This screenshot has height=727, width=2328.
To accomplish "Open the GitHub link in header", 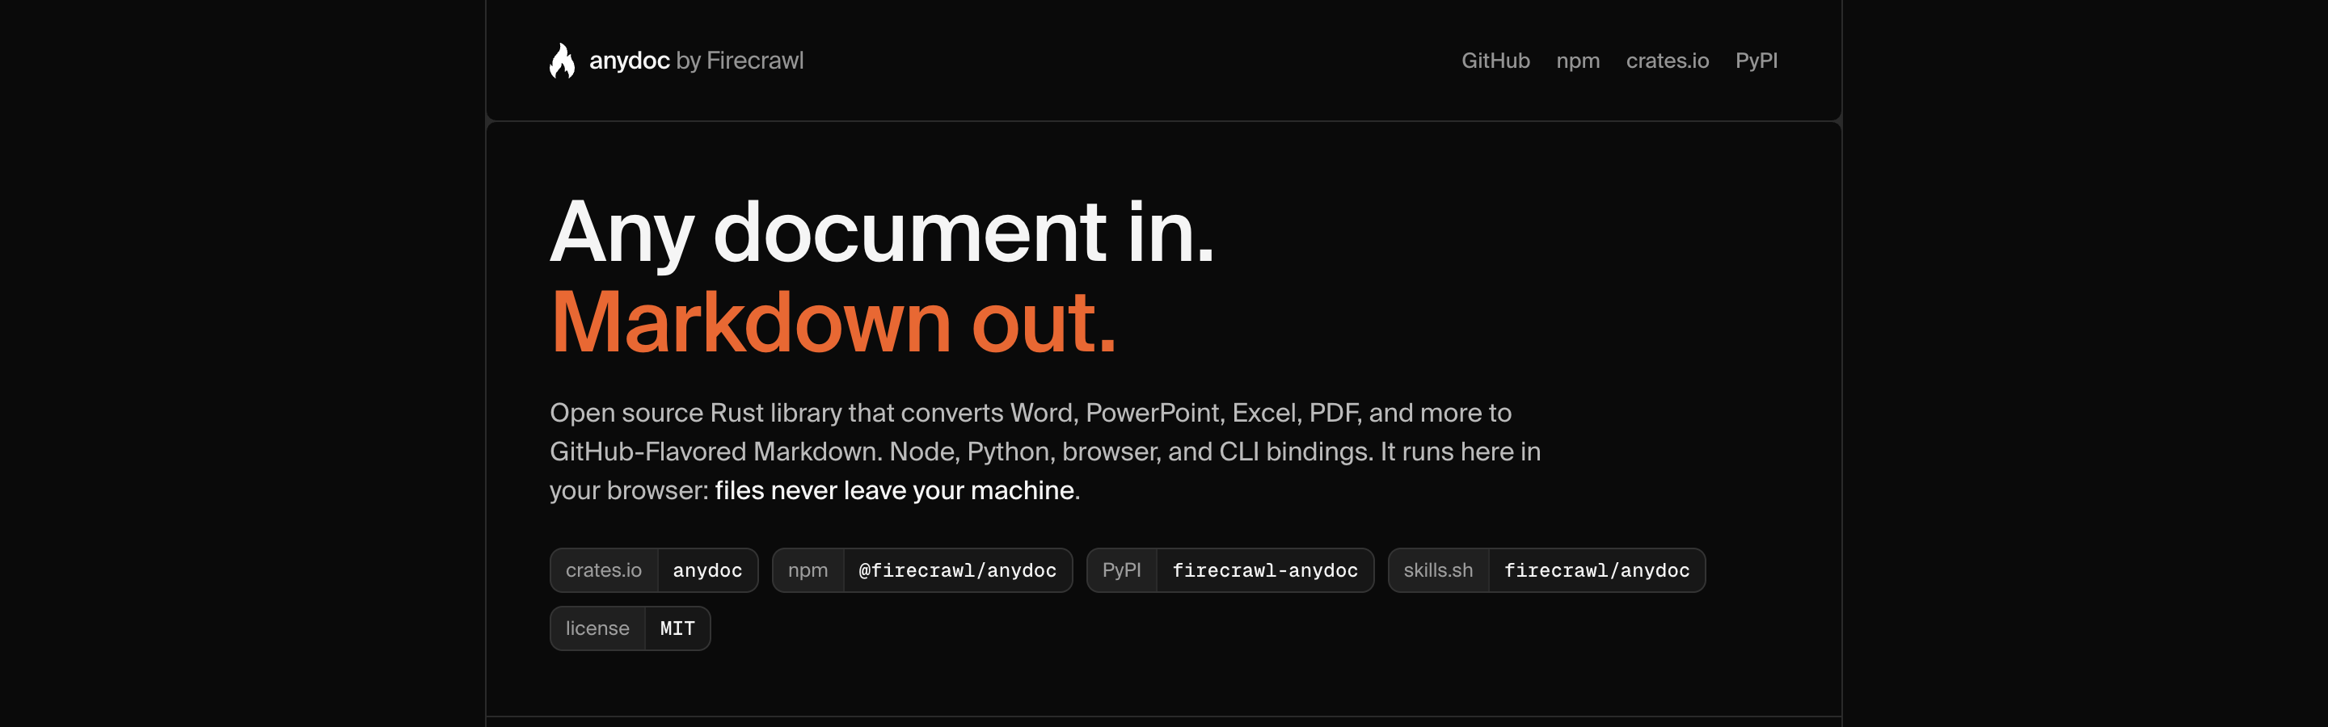I will [1495, 61].
